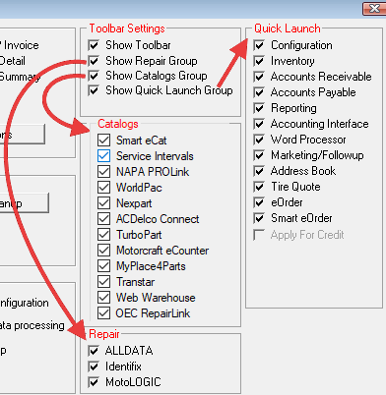
Task: Toggle the Address Book checkbox
Action: pos(259,171)
